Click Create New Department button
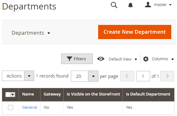Viewport: 177px width, 116px height. click(x=135, y=32)
